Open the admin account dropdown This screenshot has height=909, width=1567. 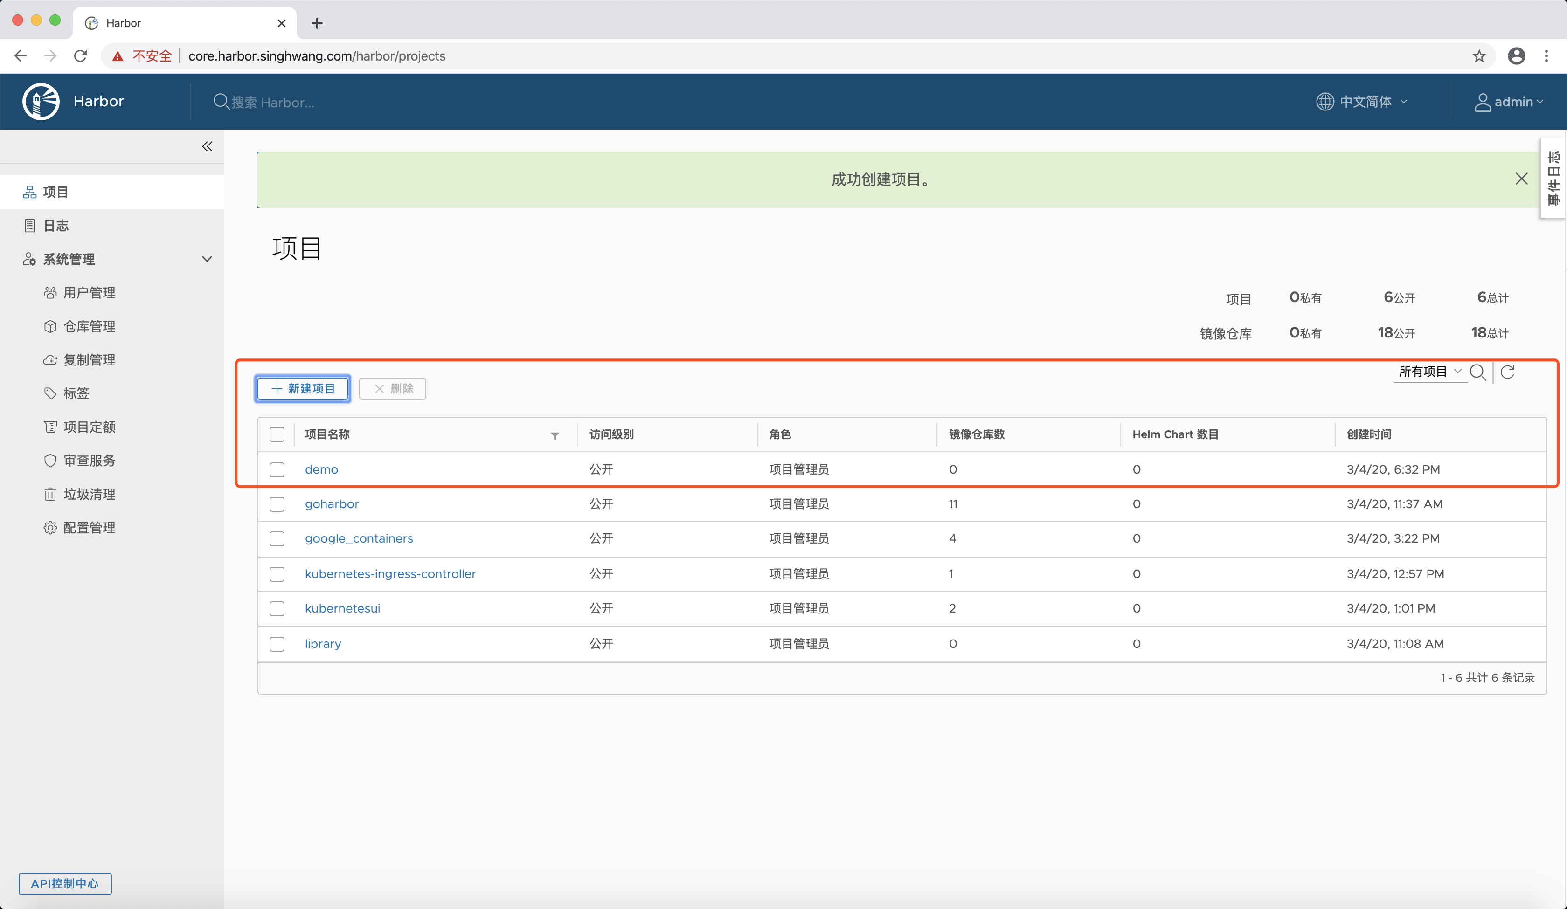click(1509, 102)
